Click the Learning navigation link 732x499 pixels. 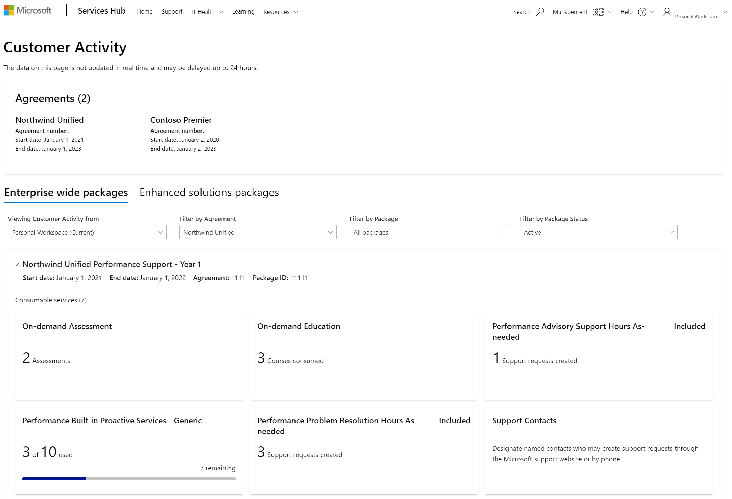click(x=243, y=11)
